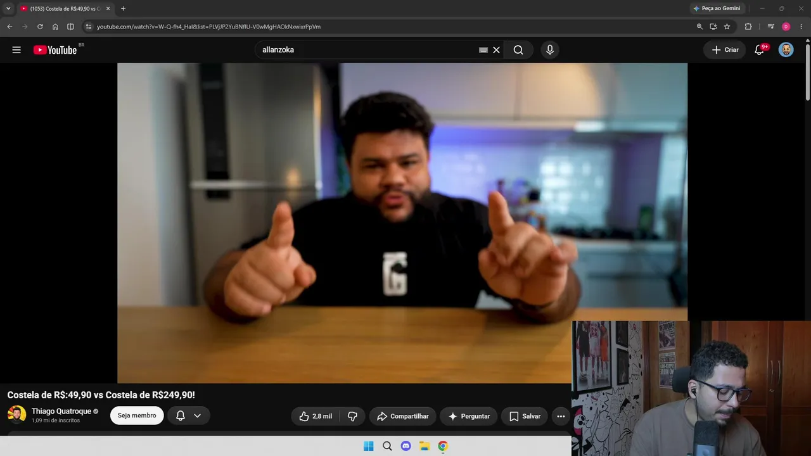Open Thiago Quatroque channel avatar
811x456 pixels.
pos(17,415)
